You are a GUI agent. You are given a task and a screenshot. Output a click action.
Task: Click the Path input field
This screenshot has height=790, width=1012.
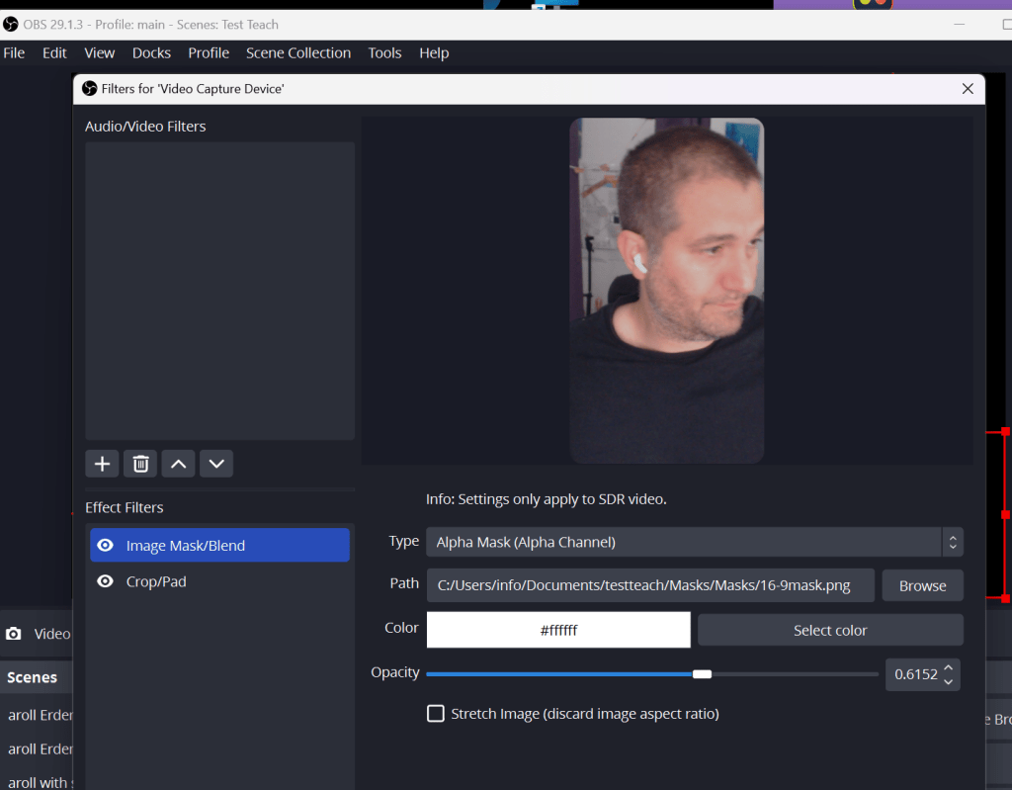tap(650, 585)
